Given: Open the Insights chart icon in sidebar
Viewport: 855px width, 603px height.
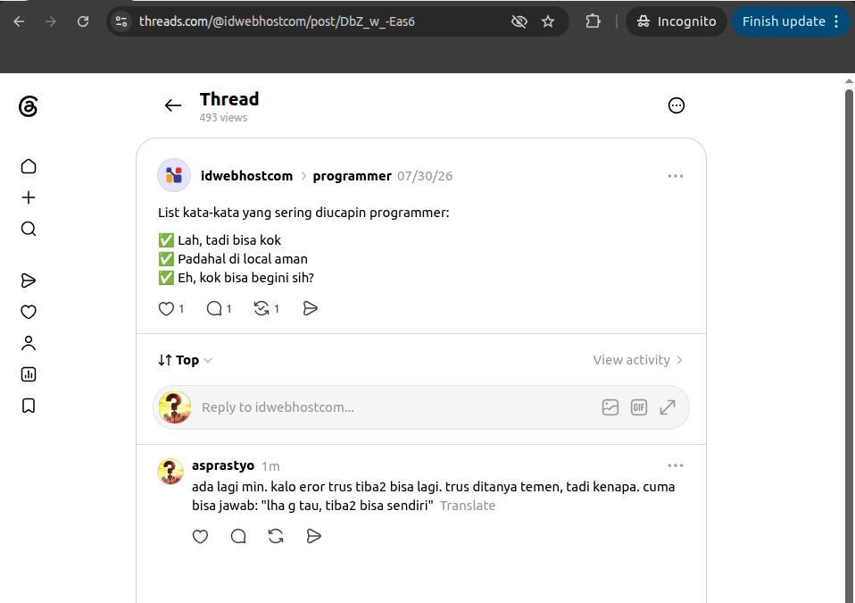Looking at the screenshot, I should [x=29, y=374].
